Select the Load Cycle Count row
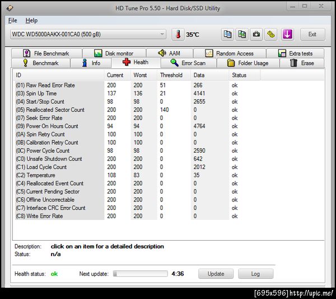 pos(137,167)
